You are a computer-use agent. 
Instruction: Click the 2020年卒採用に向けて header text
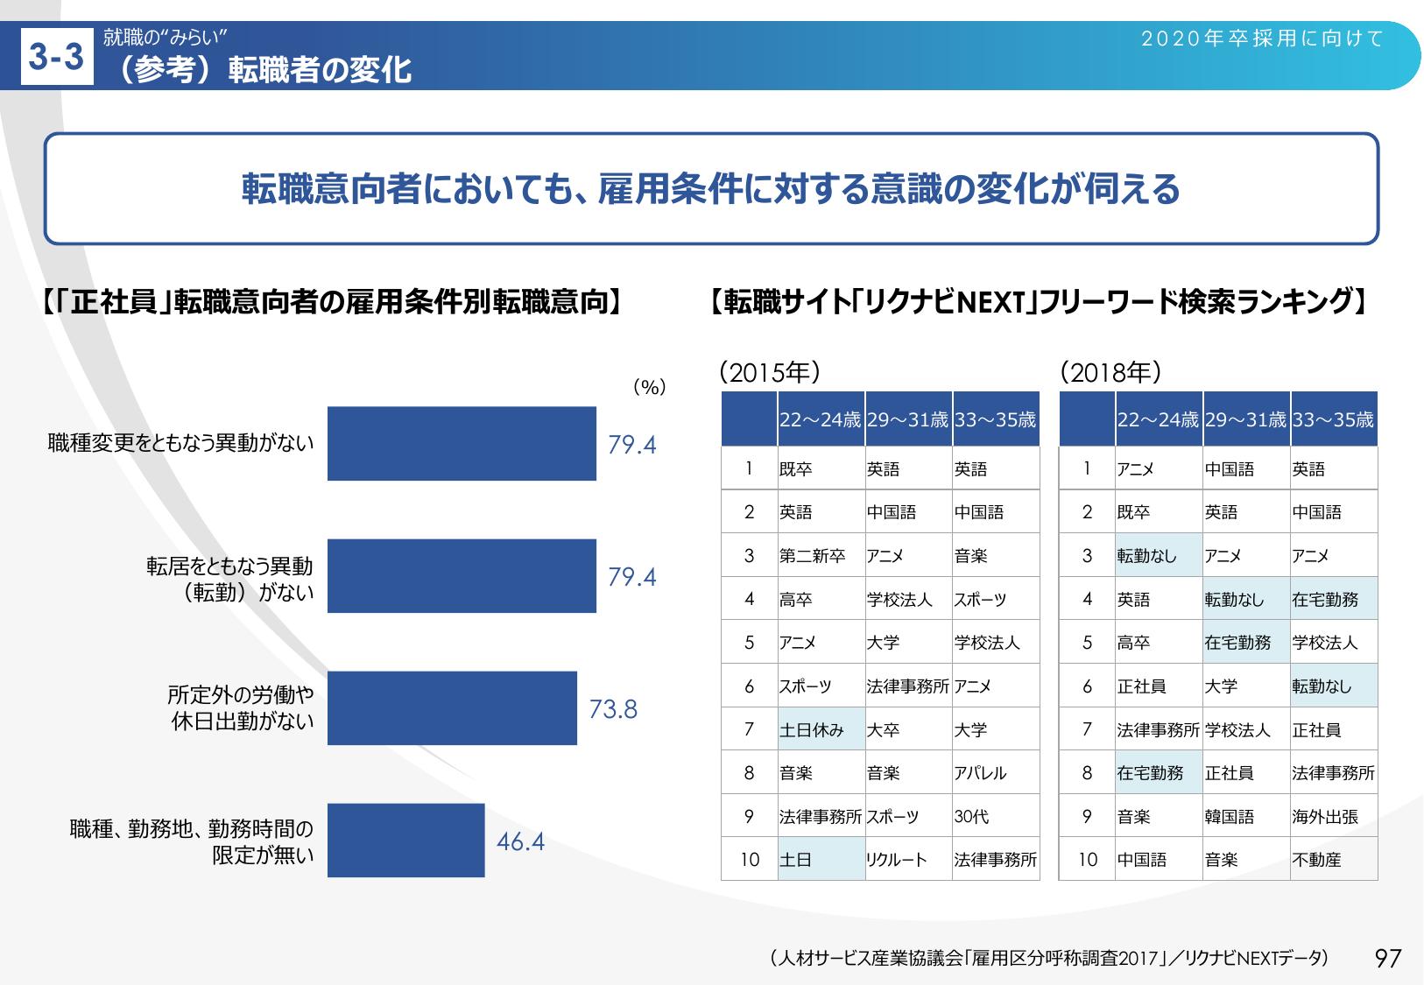pos(1262,39)
